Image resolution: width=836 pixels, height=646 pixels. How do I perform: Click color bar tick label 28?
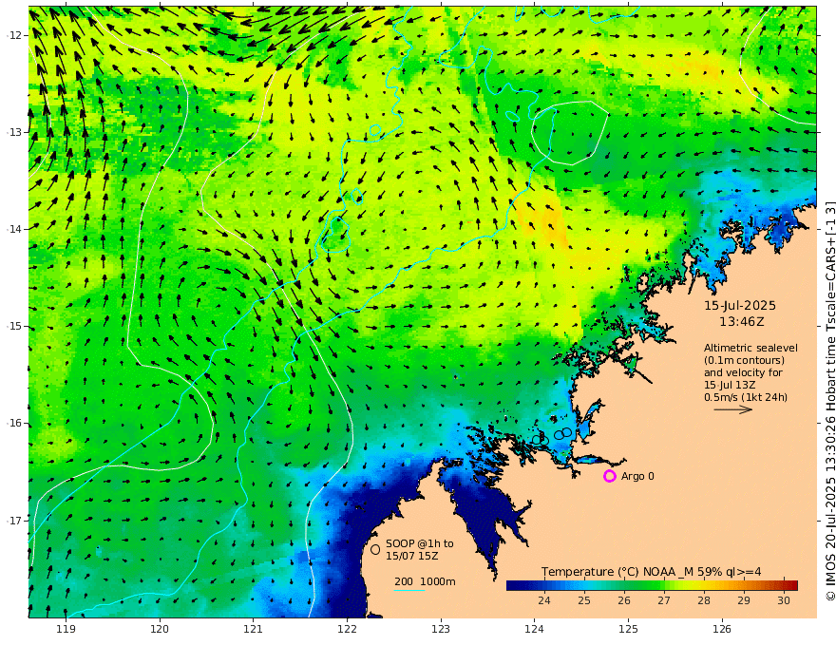[704, 600]
